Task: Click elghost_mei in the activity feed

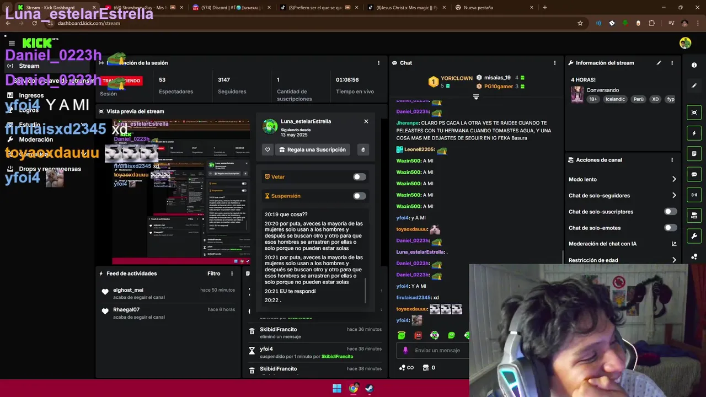Action: click(128, 290)
